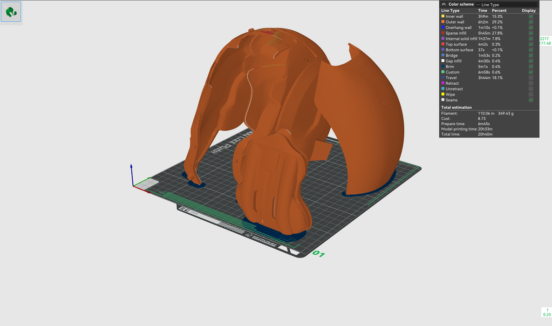Click the layer slider top value 2217
The height and width of the screenshot is (326, 552).
click(x=544, y=39)
